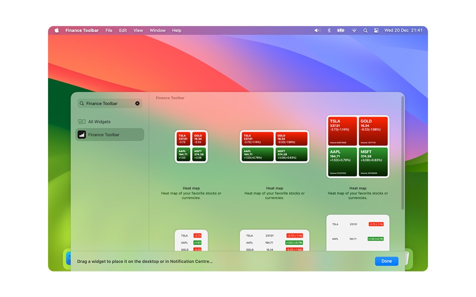Open the Apple menu
Image resolution: width=476 pixels, height=297 pixels.
coord(57,30)
